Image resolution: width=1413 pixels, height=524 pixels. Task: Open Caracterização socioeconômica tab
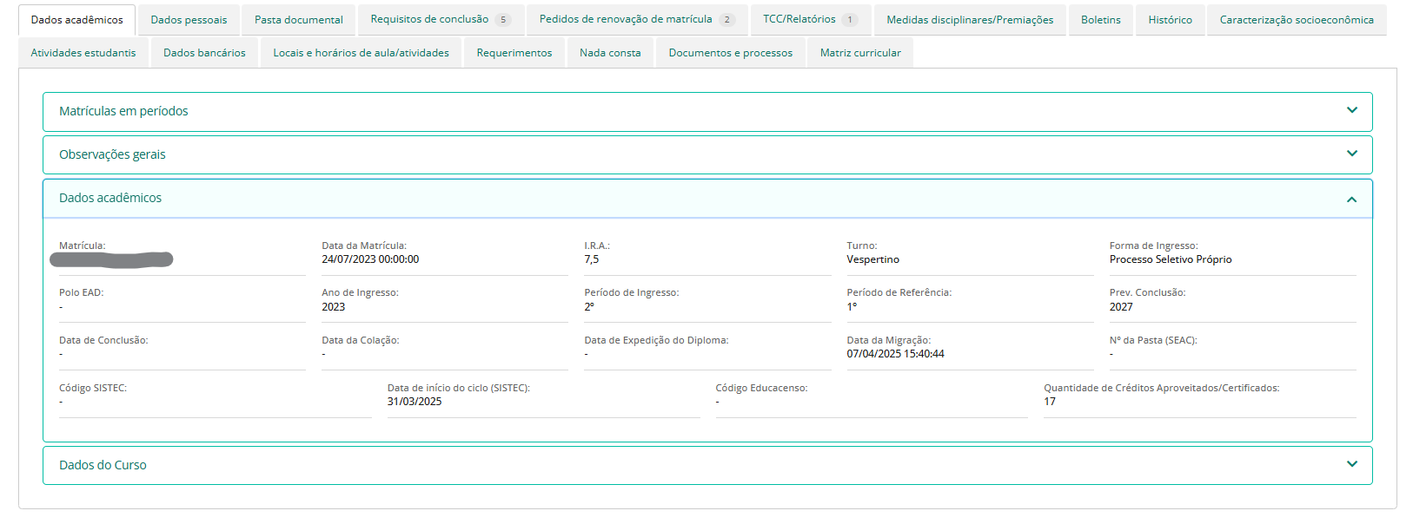(1297, 20)
